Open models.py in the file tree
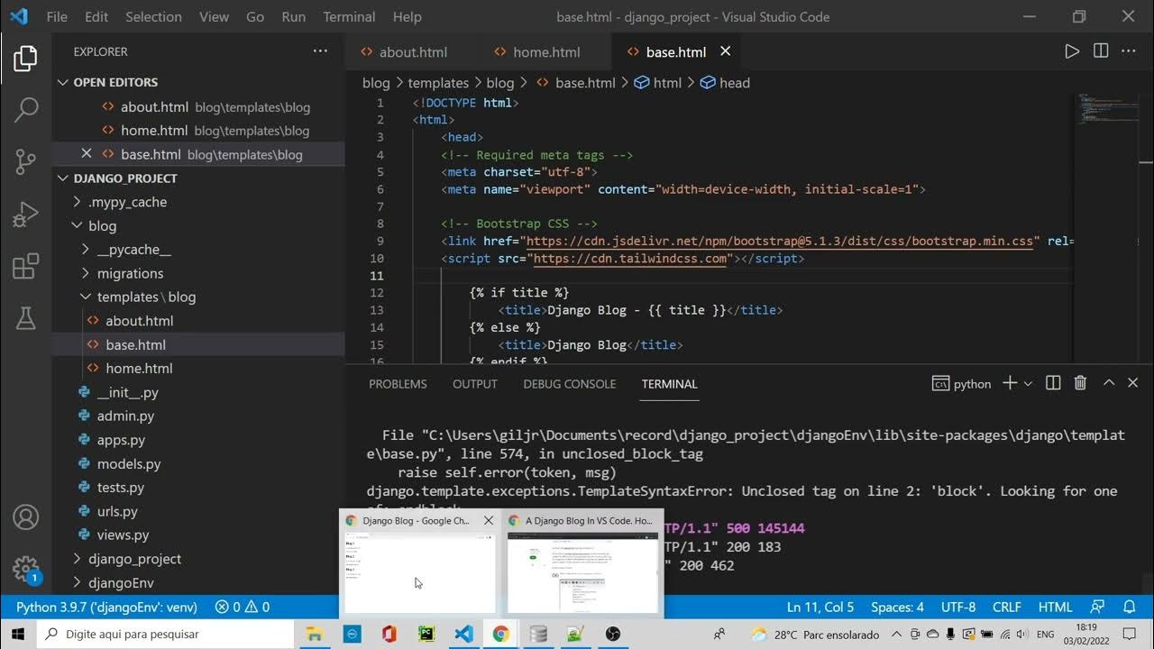The image size is (1154, 649). (129, 463)
